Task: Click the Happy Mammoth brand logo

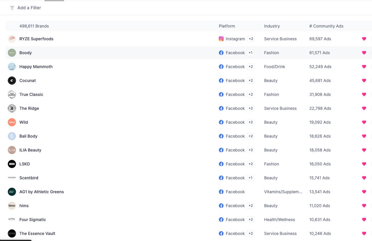Action: tap(12, 67)
